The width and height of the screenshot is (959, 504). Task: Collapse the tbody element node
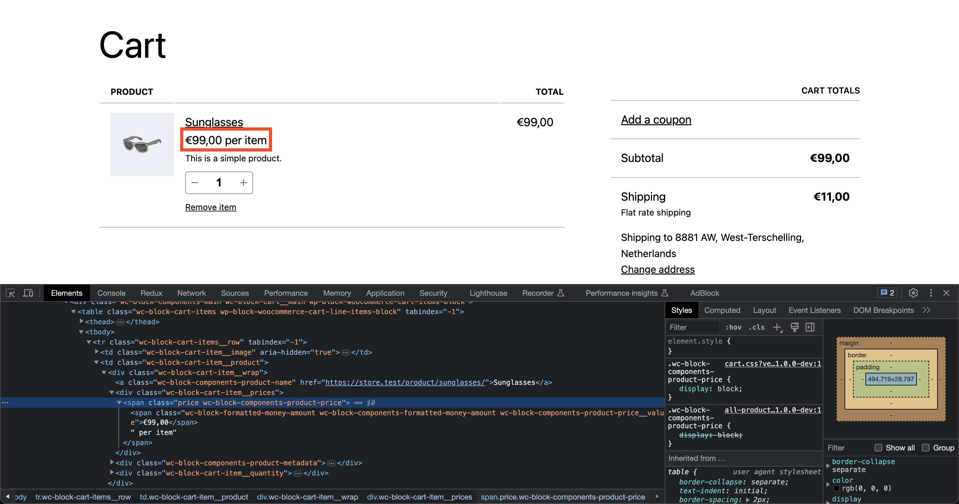click(x=82, y=332)
